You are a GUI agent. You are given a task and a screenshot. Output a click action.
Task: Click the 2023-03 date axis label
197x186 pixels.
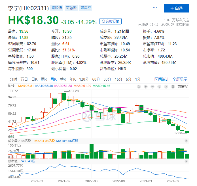click(x=146, y=181)
